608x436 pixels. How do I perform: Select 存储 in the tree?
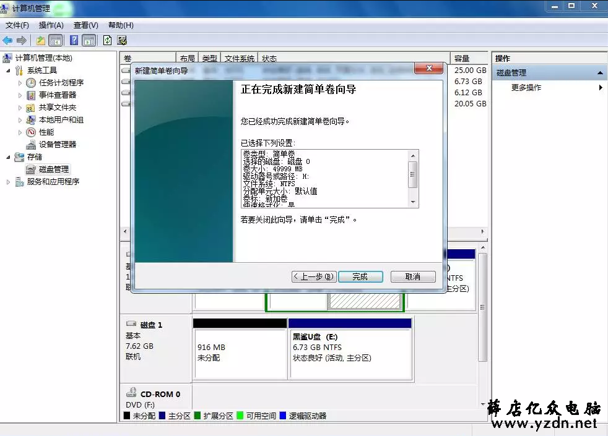click(x=35, y=157)
